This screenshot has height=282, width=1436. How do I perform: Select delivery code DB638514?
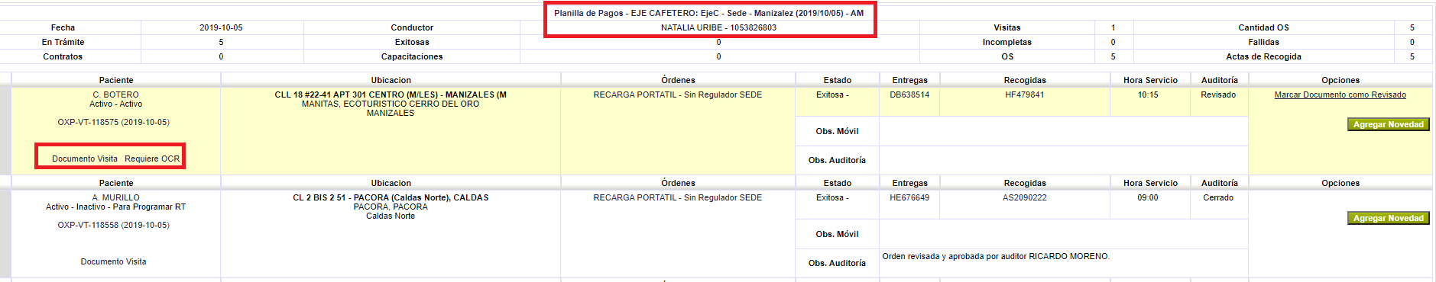(x=909, y=95)
